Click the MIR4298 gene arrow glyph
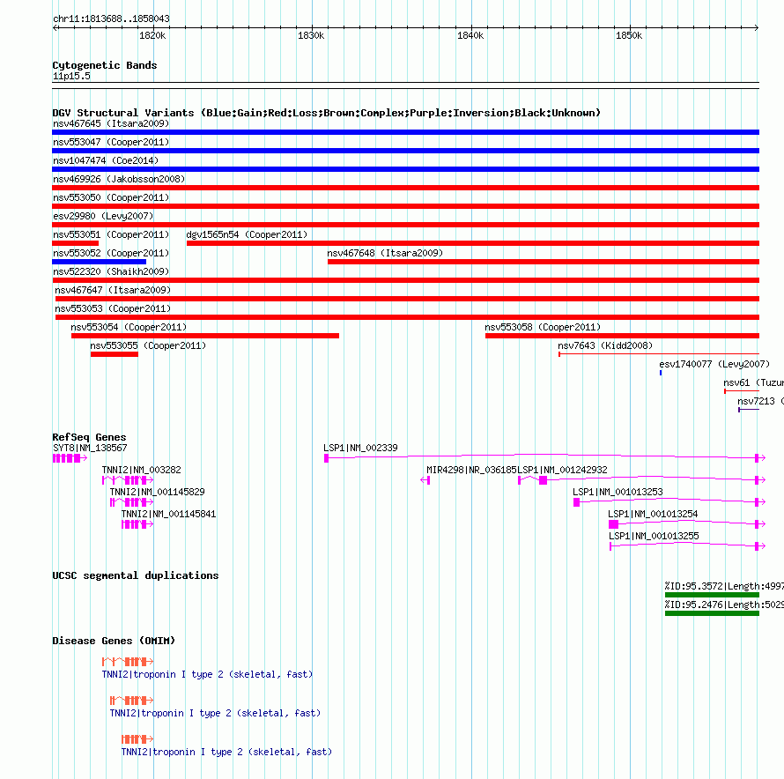 click(425, 480)
